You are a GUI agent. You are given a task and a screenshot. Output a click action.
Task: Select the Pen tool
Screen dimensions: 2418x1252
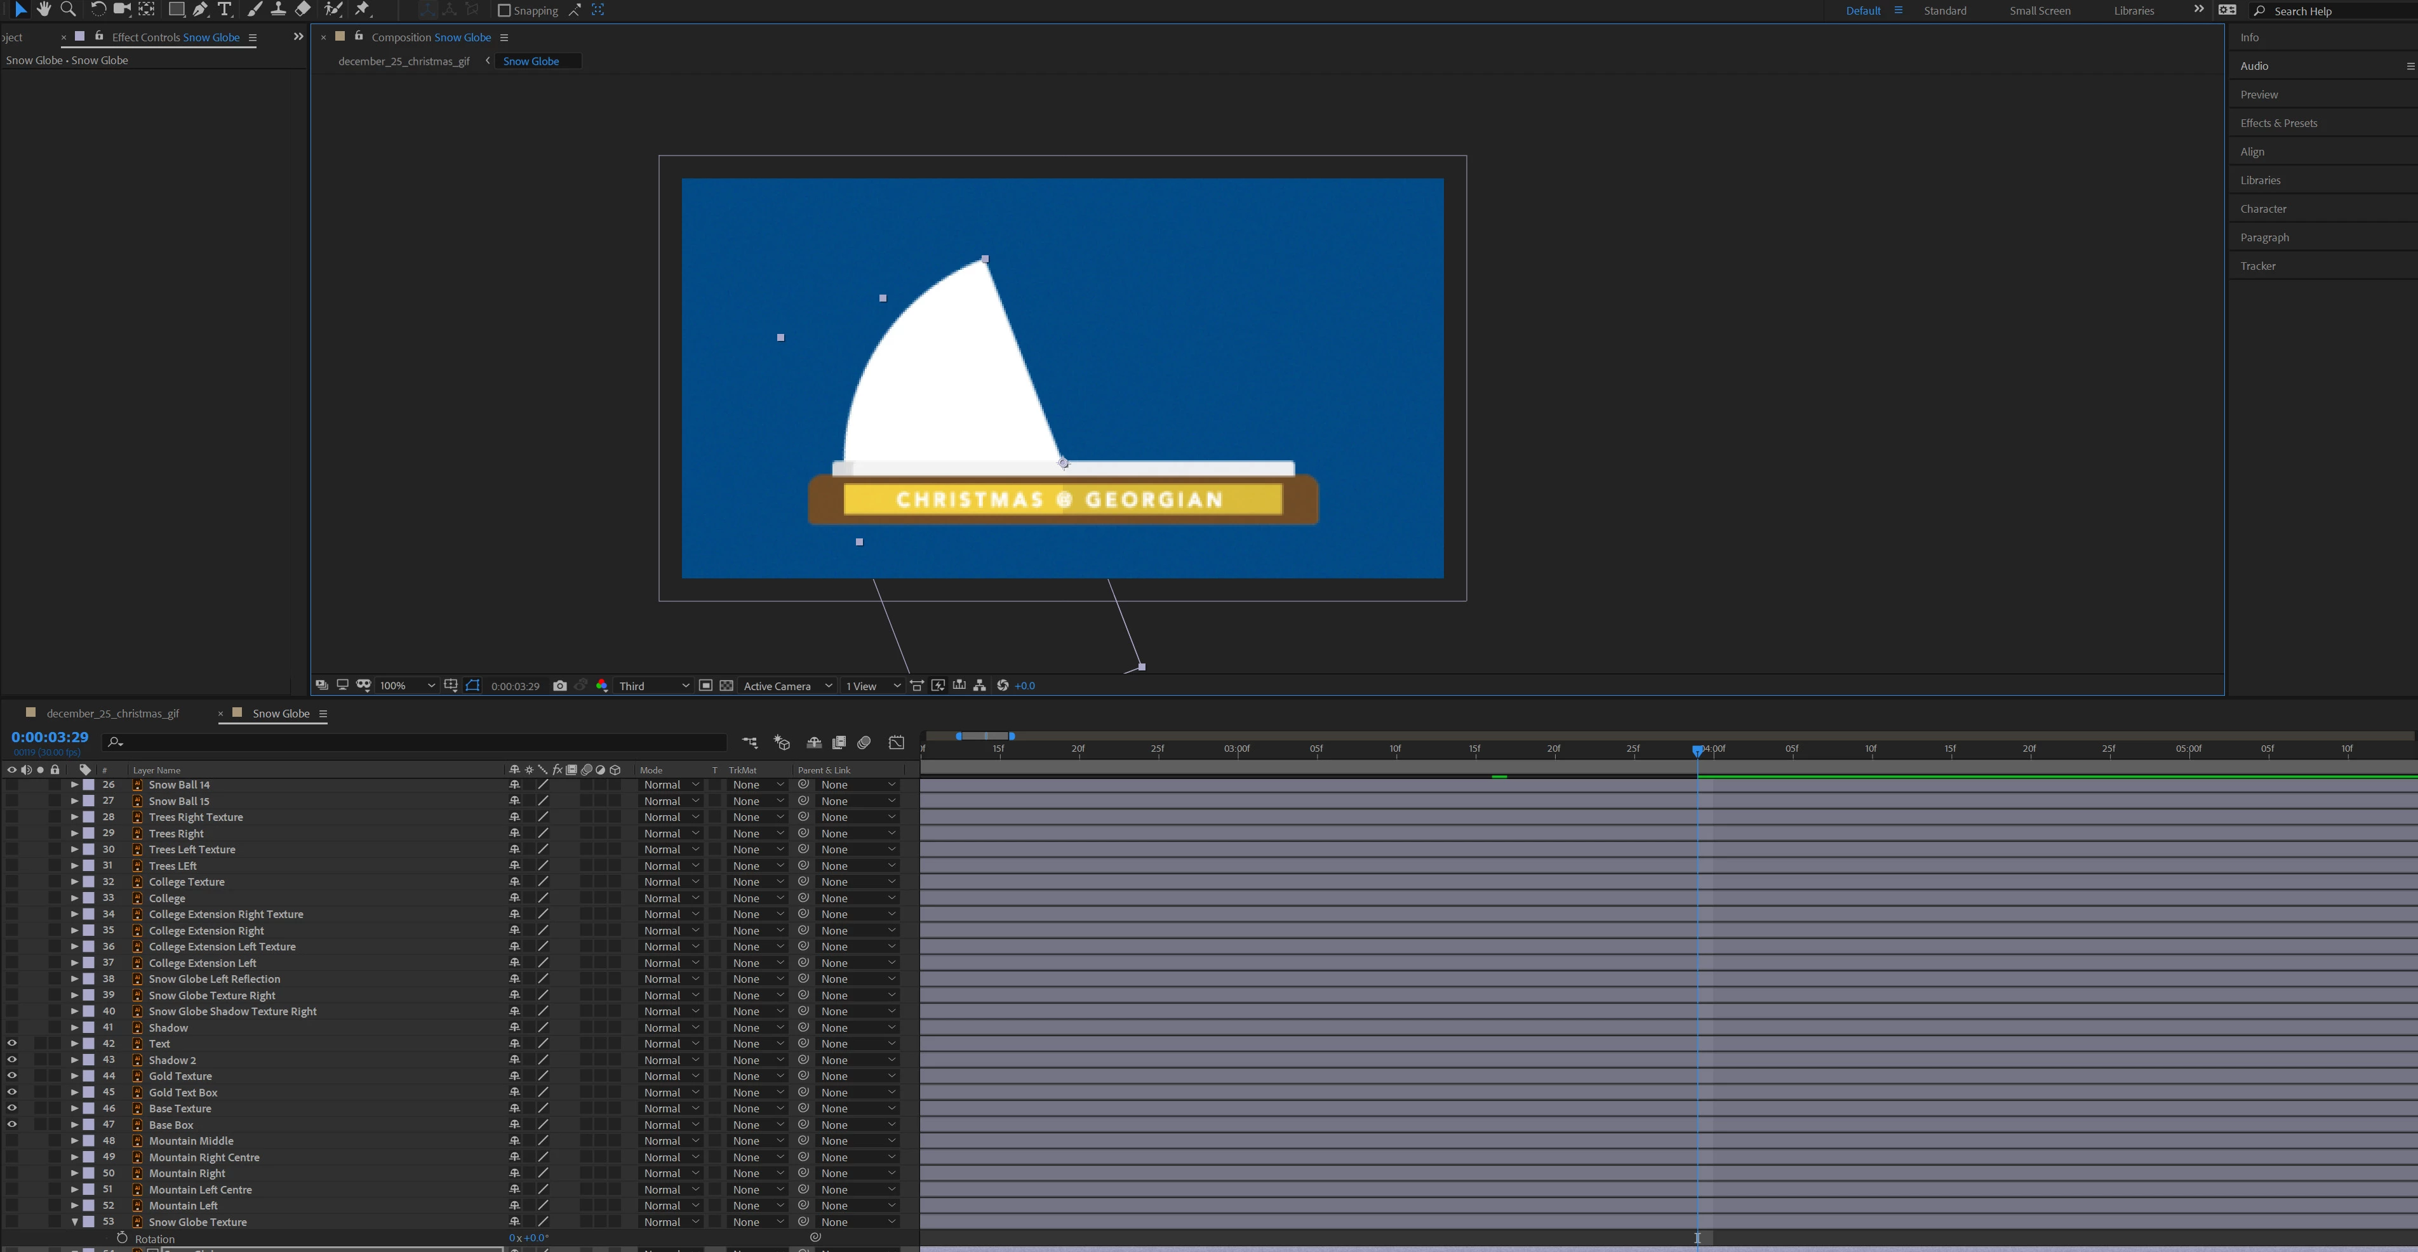[200, 10]
